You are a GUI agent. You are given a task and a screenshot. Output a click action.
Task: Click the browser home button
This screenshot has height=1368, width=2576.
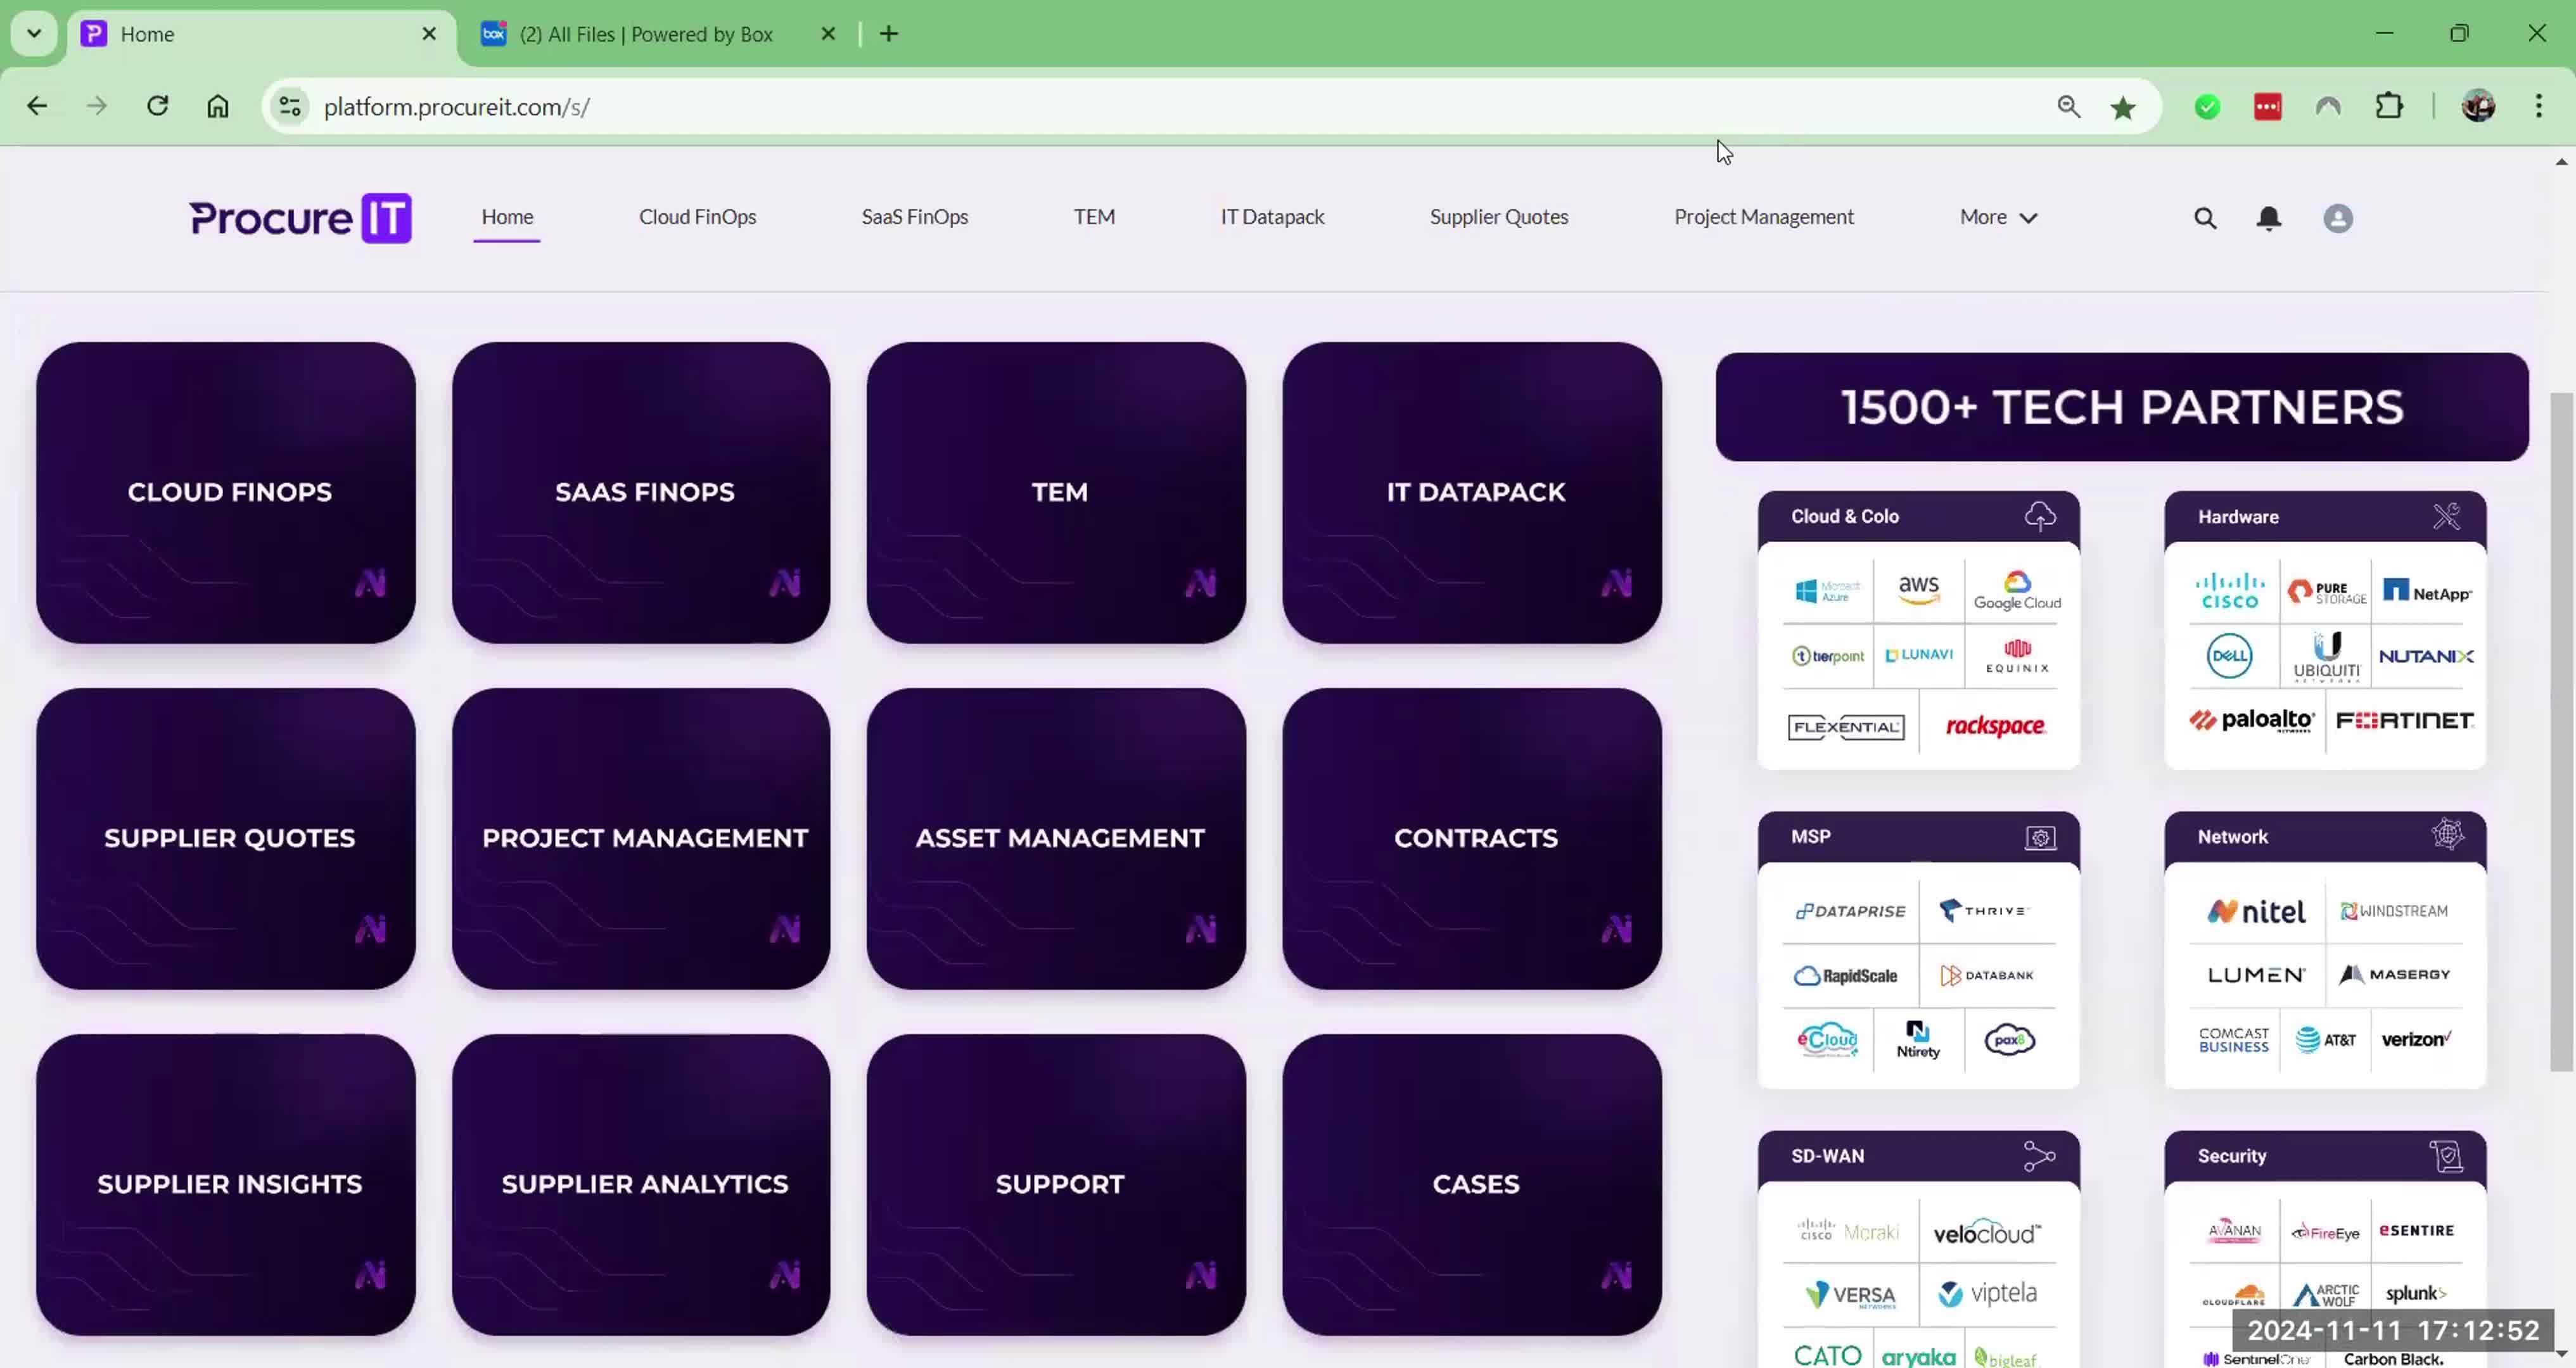(x=218, y=106)
